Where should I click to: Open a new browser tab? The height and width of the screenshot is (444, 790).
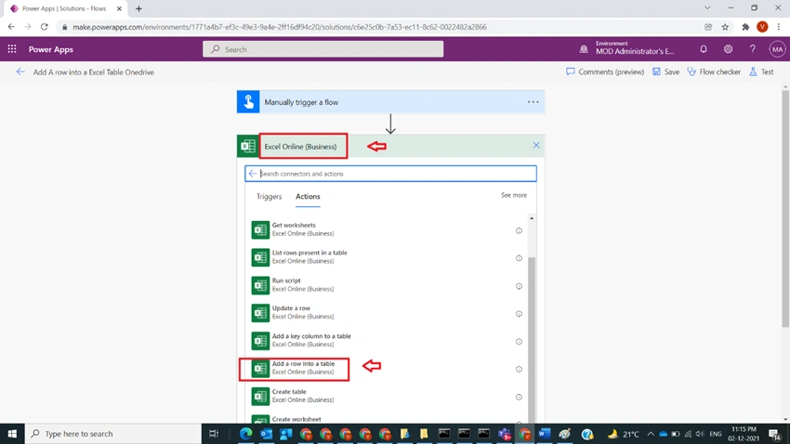pos(138,8)
